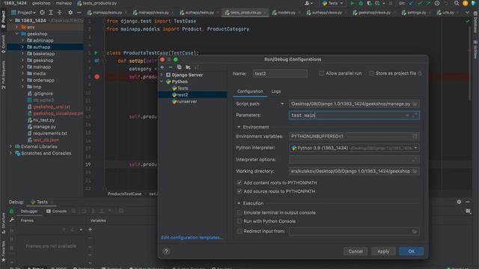Expand External Libraries in Project tree
Screen dimensions: 479x269
(11, 146)
